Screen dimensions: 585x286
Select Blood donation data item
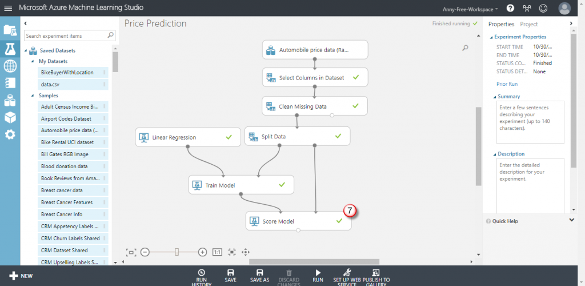[x=73, y=166]
